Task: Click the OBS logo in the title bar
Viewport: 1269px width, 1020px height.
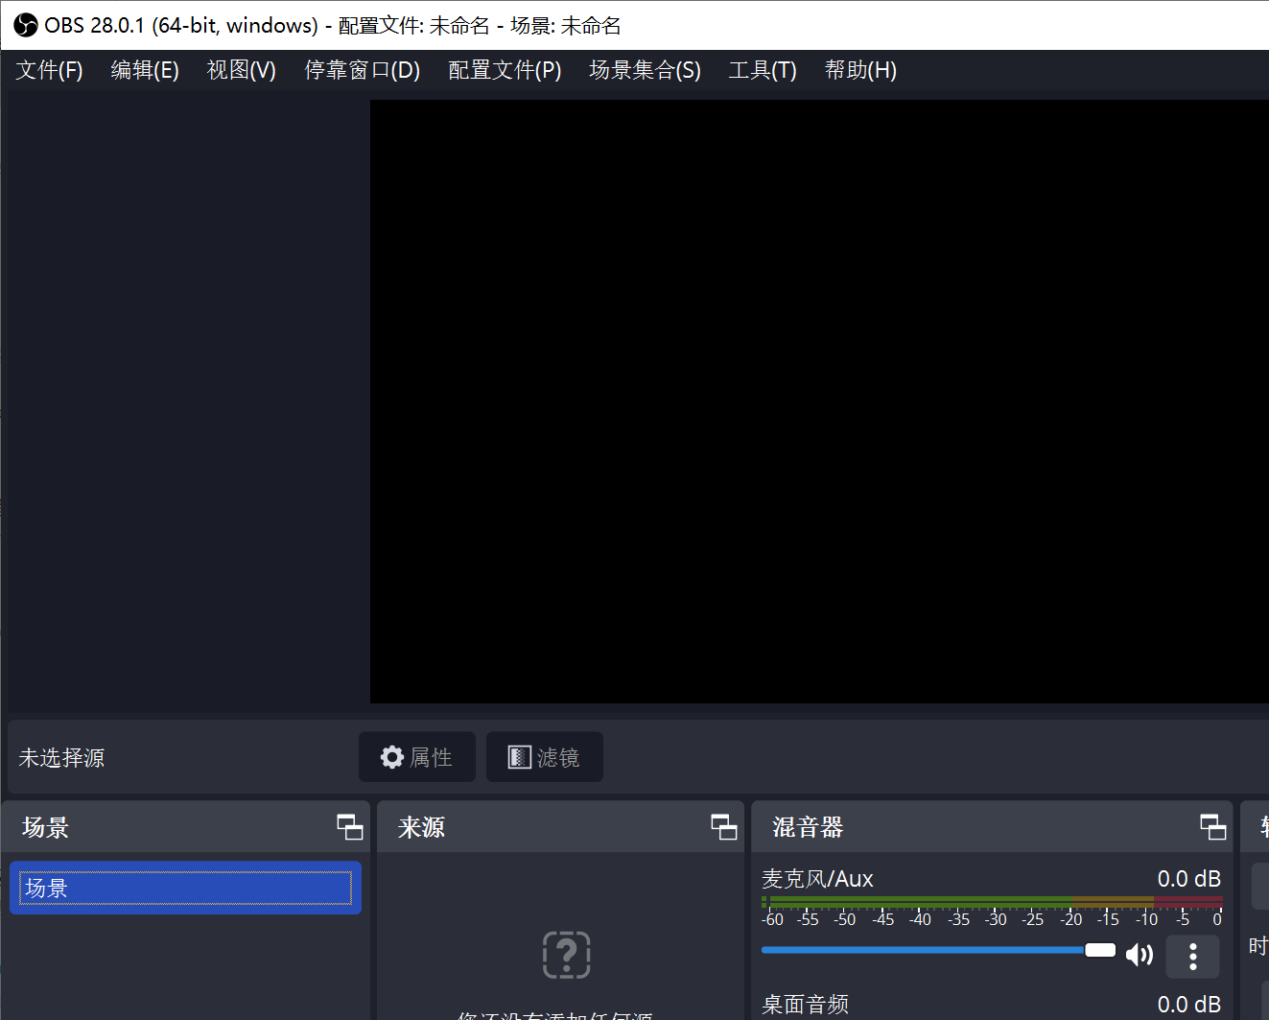Action: tap(25, 25)
